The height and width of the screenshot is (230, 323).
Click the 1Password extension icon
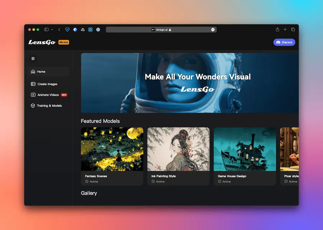[x=98, y=29]
